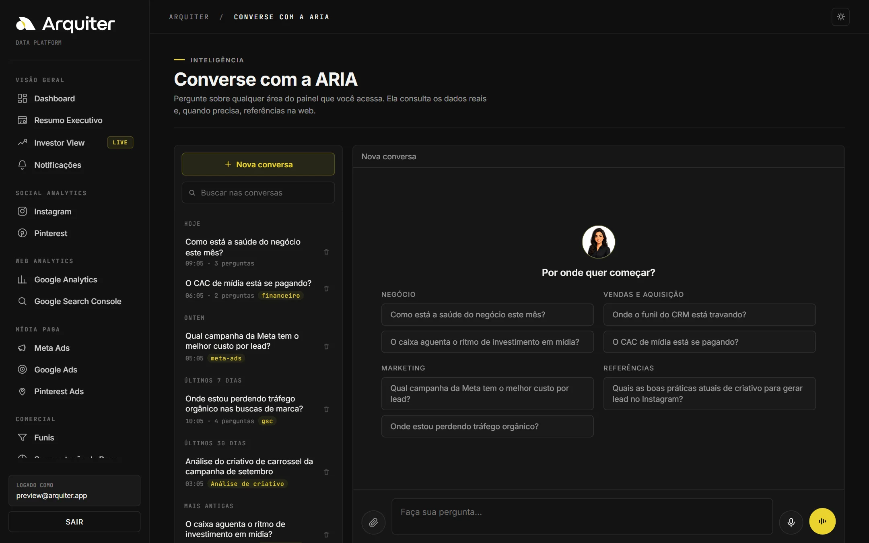869x543 pixels.
Task: Click the Faça sua pergunta input box
Action: pyautogui.click(x=582, y=516)
